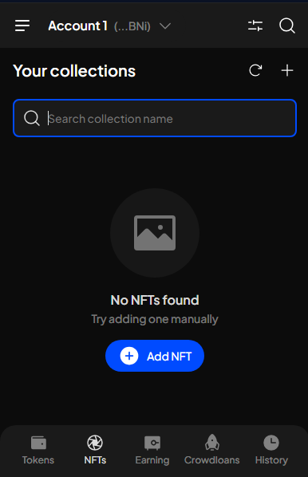Switch to the Tokens tab
This screenshot has width=308, height=477.
tap(38, 450)
